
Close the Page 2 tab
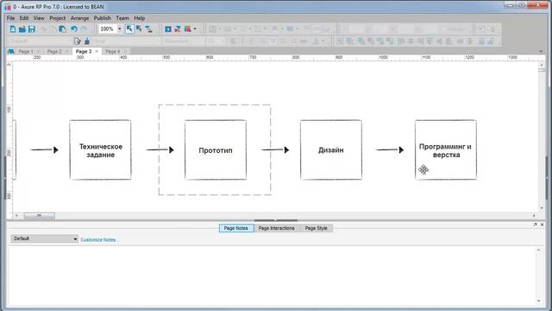coord(67,52)
